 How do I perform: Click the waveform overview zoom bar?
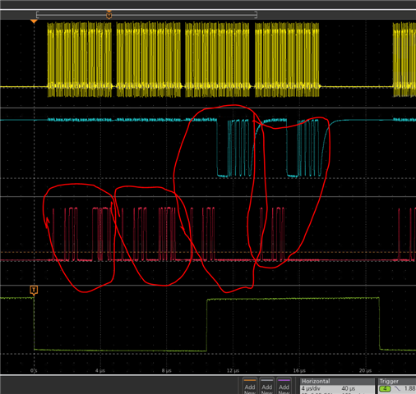(146, 15)
